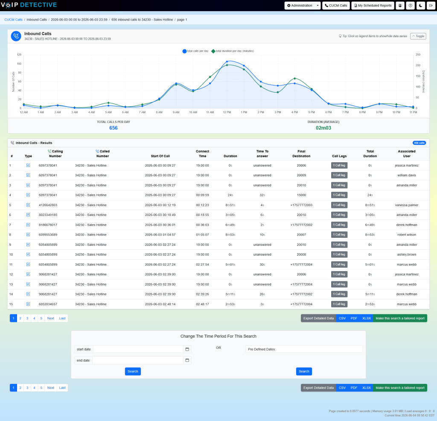437x421 pixels.
Task: Click the lightbulb tip icon
Action: pos(340,36)
